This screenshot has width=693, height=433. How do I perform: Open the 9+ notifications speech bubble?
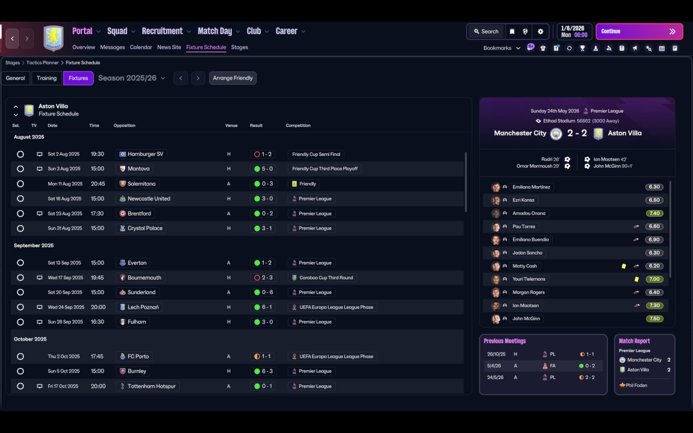[531, 47]
